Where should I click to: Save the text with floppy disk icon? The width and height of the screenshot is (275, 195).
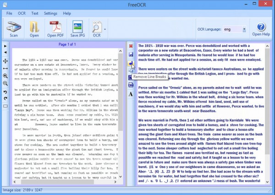(x=131, y=54)
